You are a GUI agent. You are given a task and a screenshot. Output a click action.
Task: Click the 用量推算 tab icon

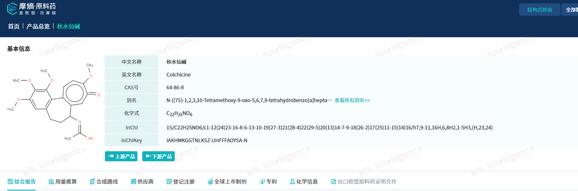click(x=51, y=182)
